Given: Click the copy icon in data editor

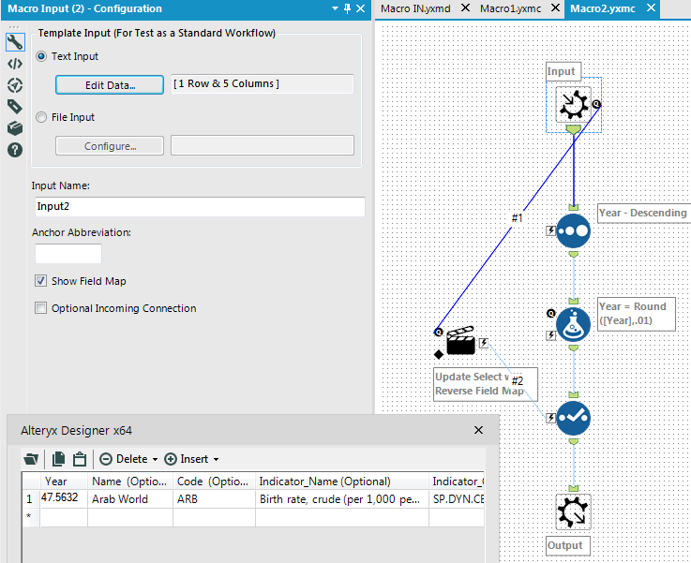Looking at the screenshot, I should tap(58, 459).
